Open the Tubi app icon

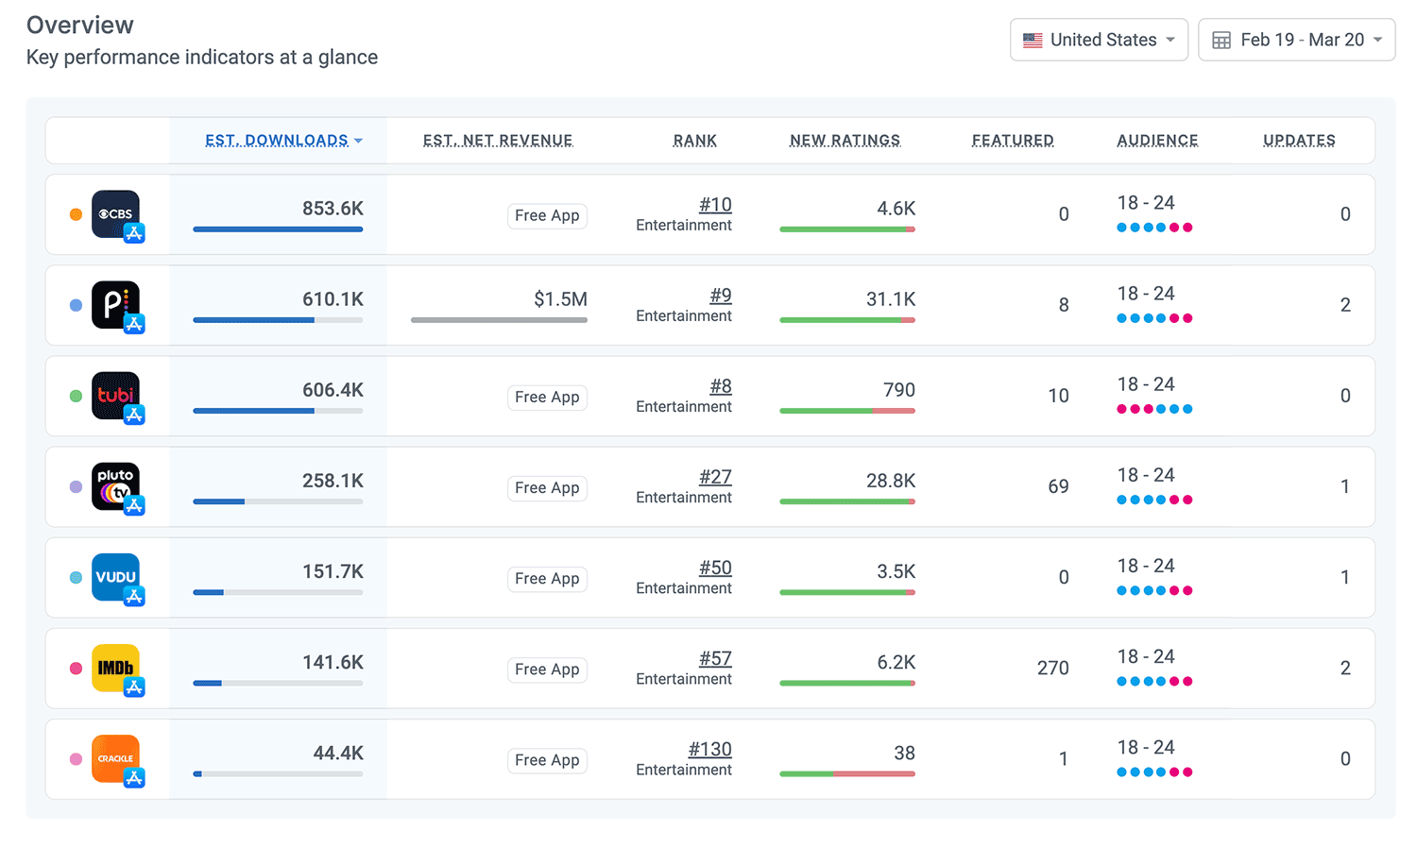click(116, 396)
